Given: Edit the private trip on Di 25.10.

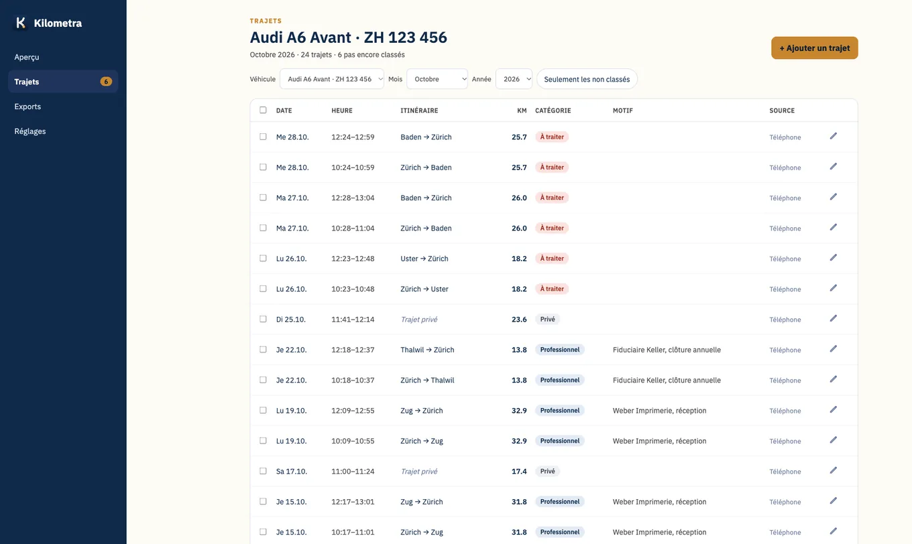Looking at the screenshot, I should click(834, 318).
